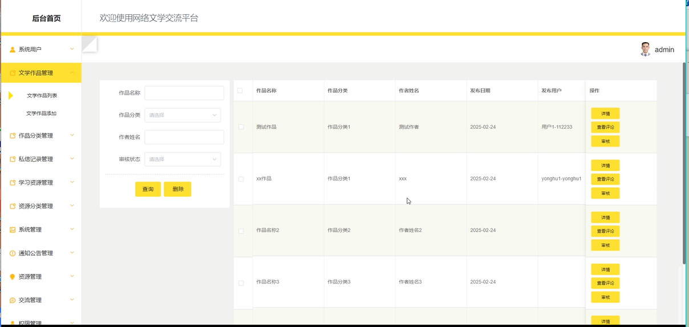
Task: Expand the 私信记录管理 chevron
Action: 72,158
